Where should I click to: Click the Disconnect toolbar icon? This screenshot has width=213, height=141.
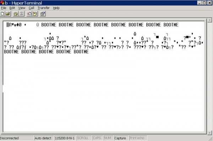click(21, 14)
